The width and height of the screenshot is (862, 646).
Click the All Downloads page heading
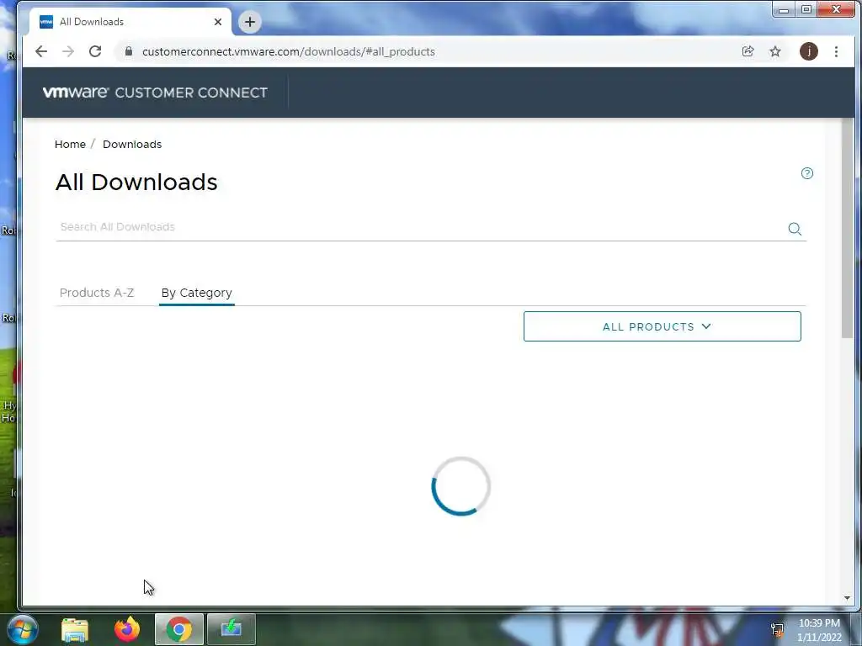136,183
